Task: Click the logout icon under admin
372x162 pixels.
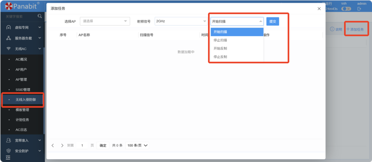Action: [x=359, y=9]
